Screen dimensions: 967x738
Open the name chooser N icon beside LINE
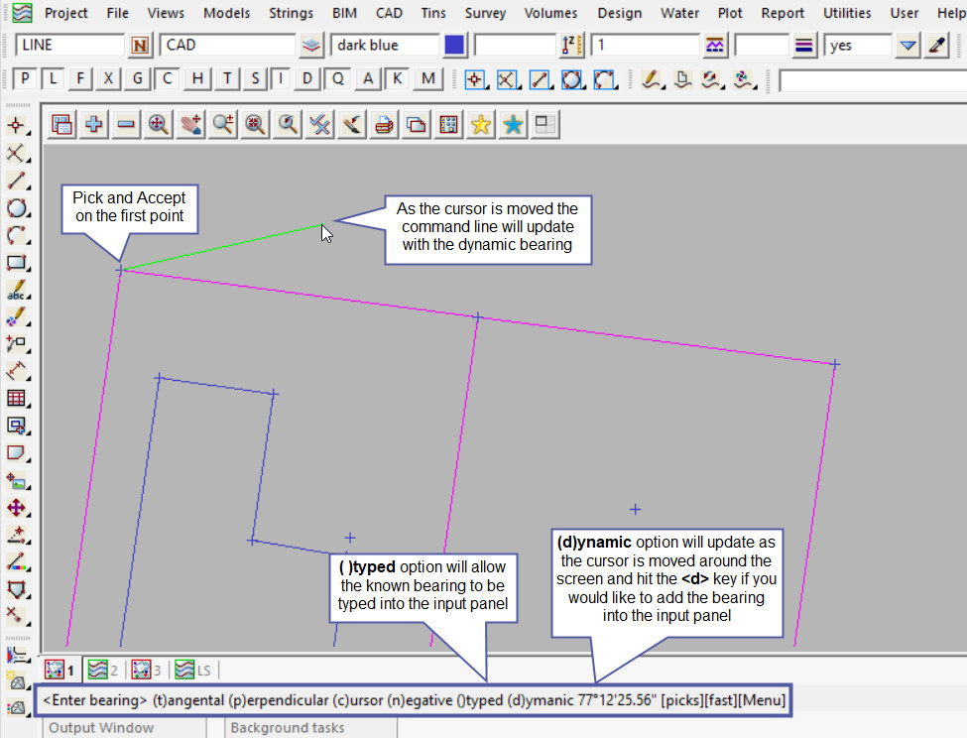pyautogui.click(x=140, y=46)
